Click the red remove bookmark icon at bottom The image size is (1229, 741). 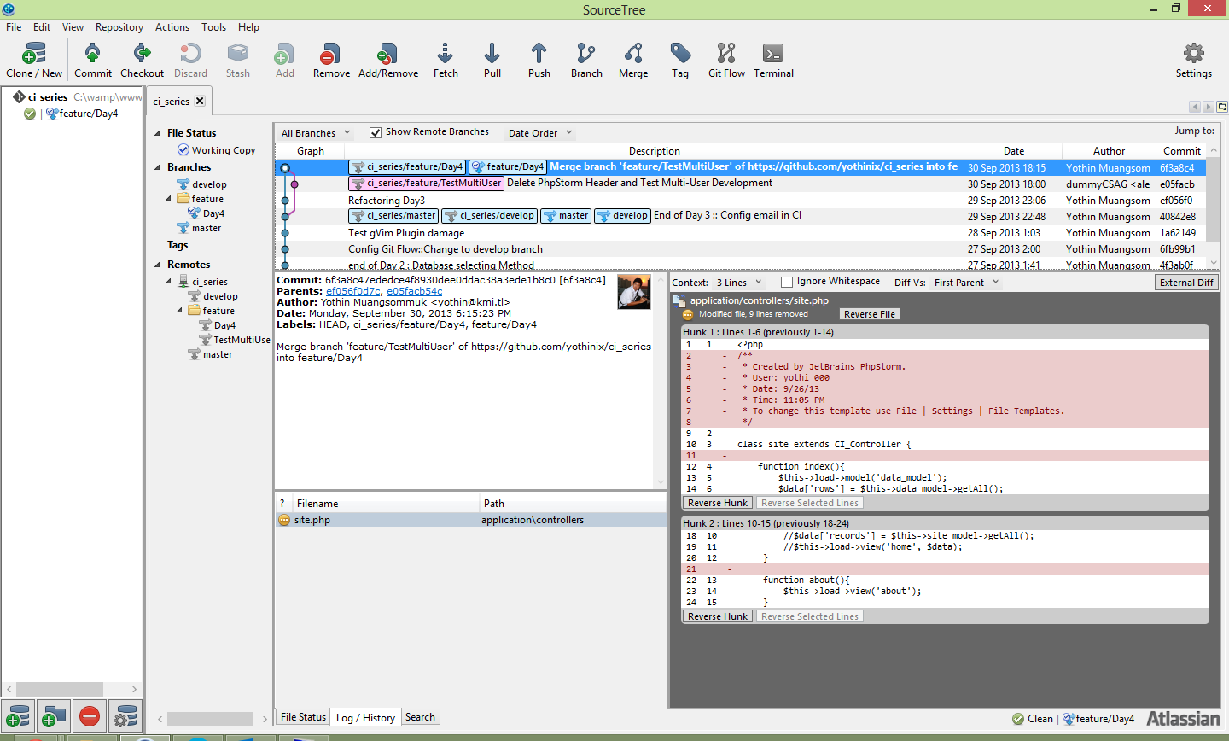pyautogui.click(x=89, y=716)
